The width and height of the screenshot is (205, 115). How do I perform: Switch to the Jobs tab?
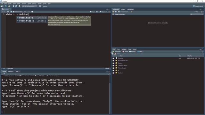click(x=17, y=72)
